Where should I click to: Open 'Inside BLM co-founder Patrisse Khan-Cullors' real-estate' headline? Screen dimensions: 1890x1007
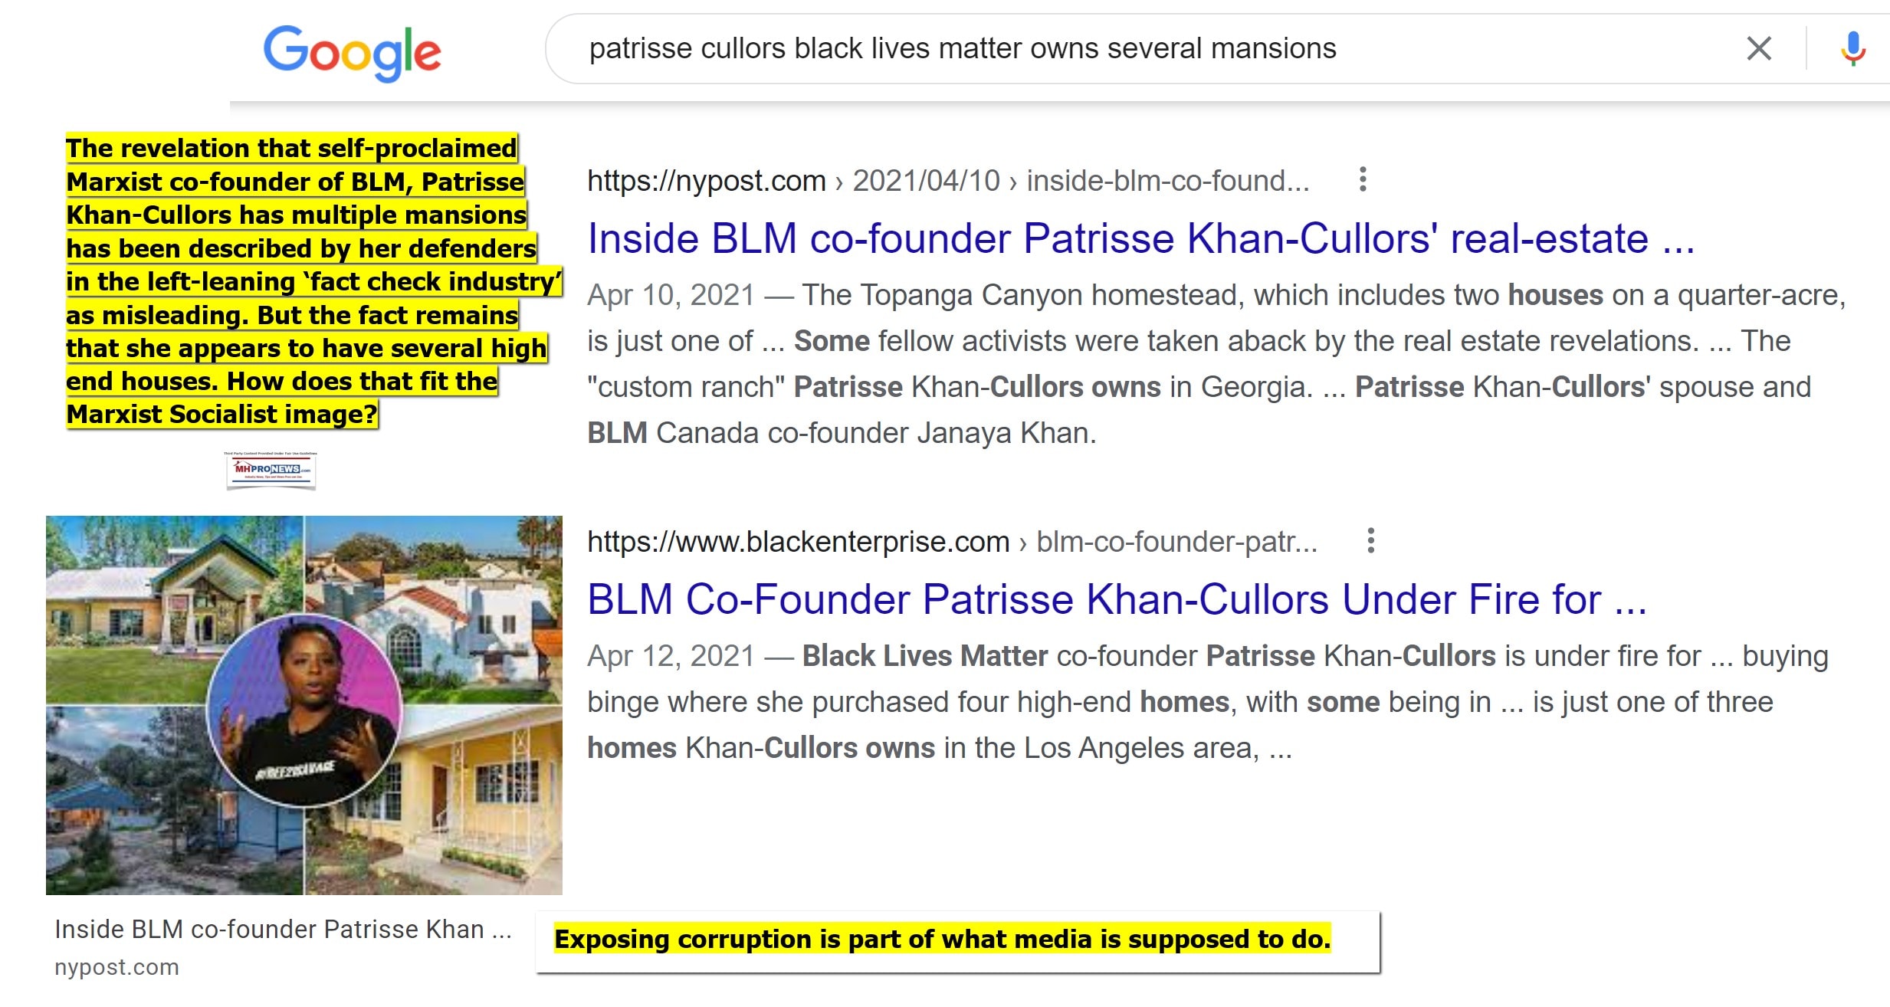point(1140,238)
